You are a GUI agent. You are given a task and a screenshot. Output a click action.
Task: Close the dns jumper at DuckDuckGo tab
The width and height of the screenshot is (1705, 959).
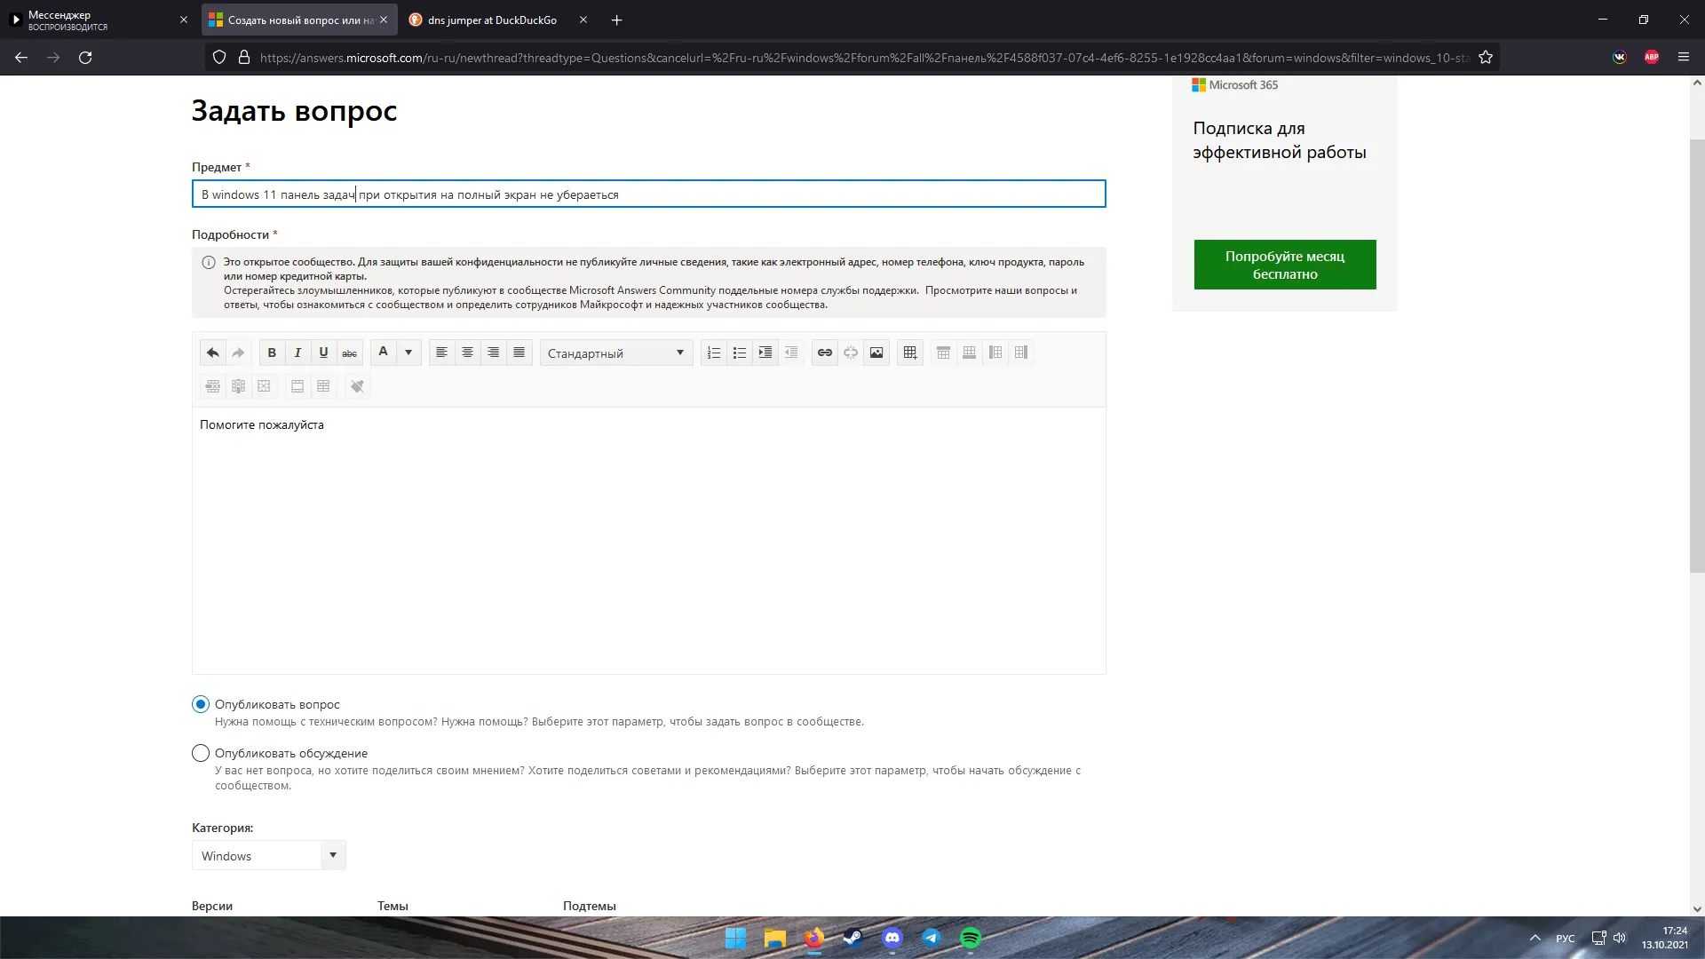click(x=583, y=20)
